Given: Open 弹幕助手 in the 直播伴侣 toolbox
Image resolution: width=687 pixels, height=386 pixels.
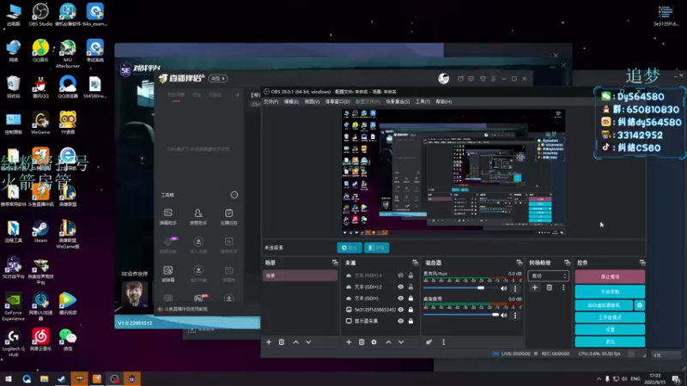Looking at the screenshot, I should (168, 217).
